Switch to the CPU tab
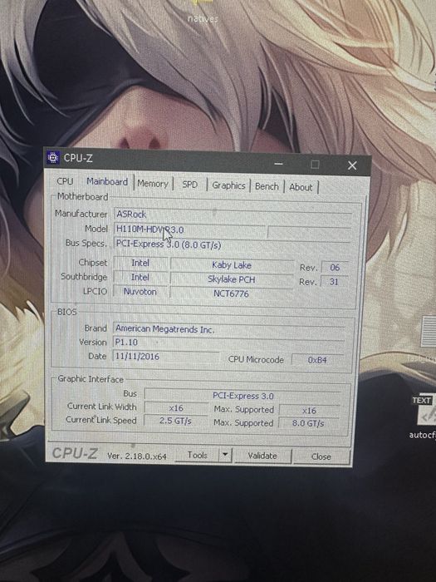436x582 pixels. 65,181
